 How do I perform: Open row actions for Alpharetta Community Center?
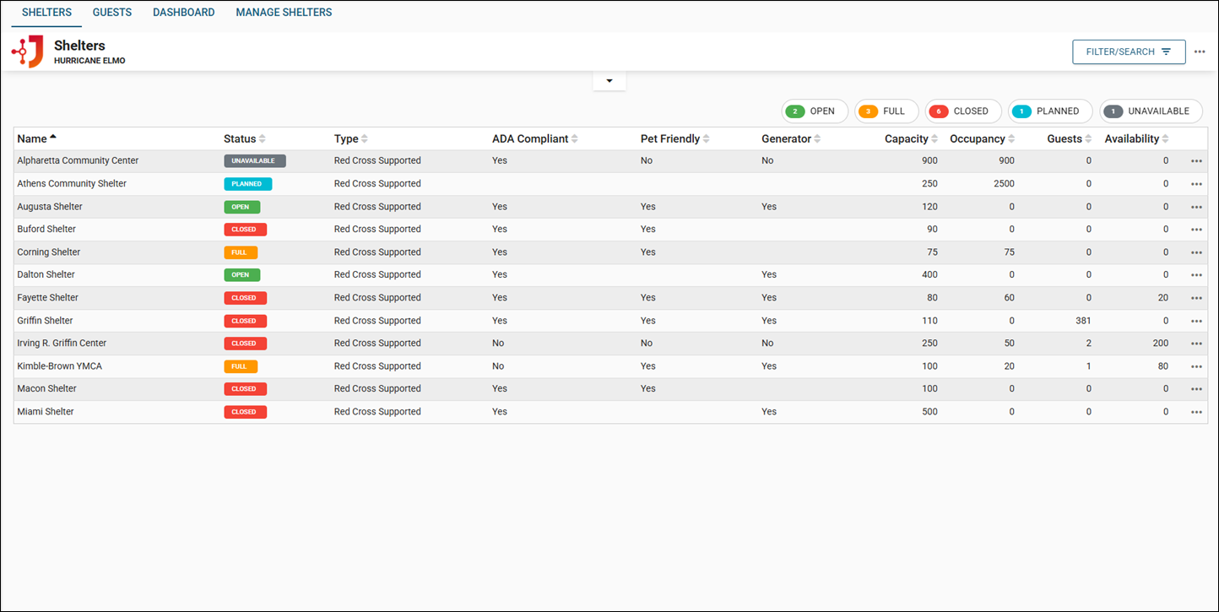[x=1196, y=161]
